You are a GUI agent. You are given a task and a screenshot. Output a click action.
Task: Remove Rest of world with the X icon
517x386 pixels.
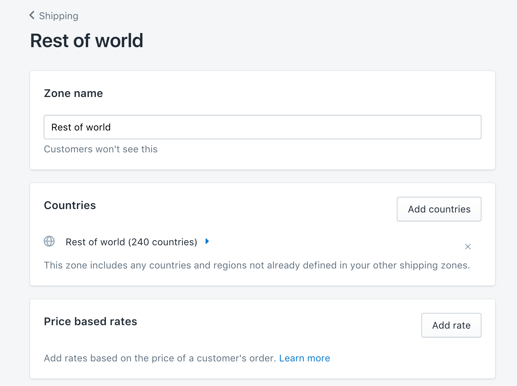click(x=467, y=247)
